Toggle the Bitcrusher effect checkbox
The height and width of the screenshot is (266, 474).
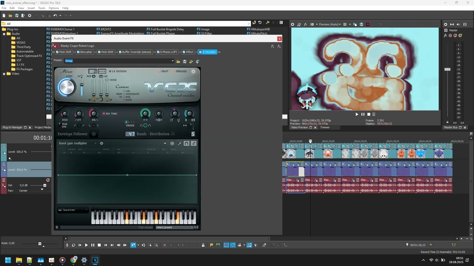pyautogui.click(x=79, y=52)
